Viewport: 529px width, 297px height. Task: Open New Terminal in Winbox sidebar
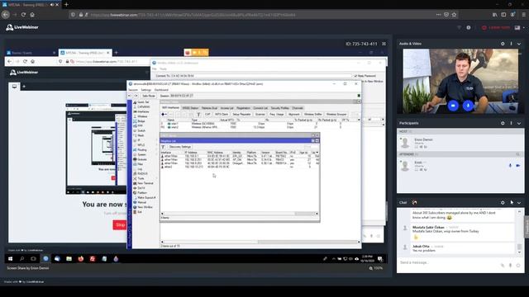click(145, 183)
